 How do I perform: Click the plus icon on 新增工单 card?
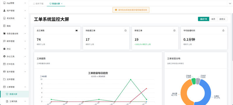[x=174, y=31]
